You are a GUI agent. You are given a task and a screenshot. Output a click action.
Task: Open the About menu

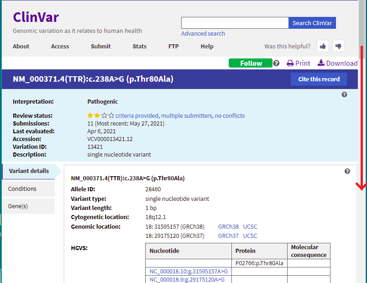pos(21,47)
